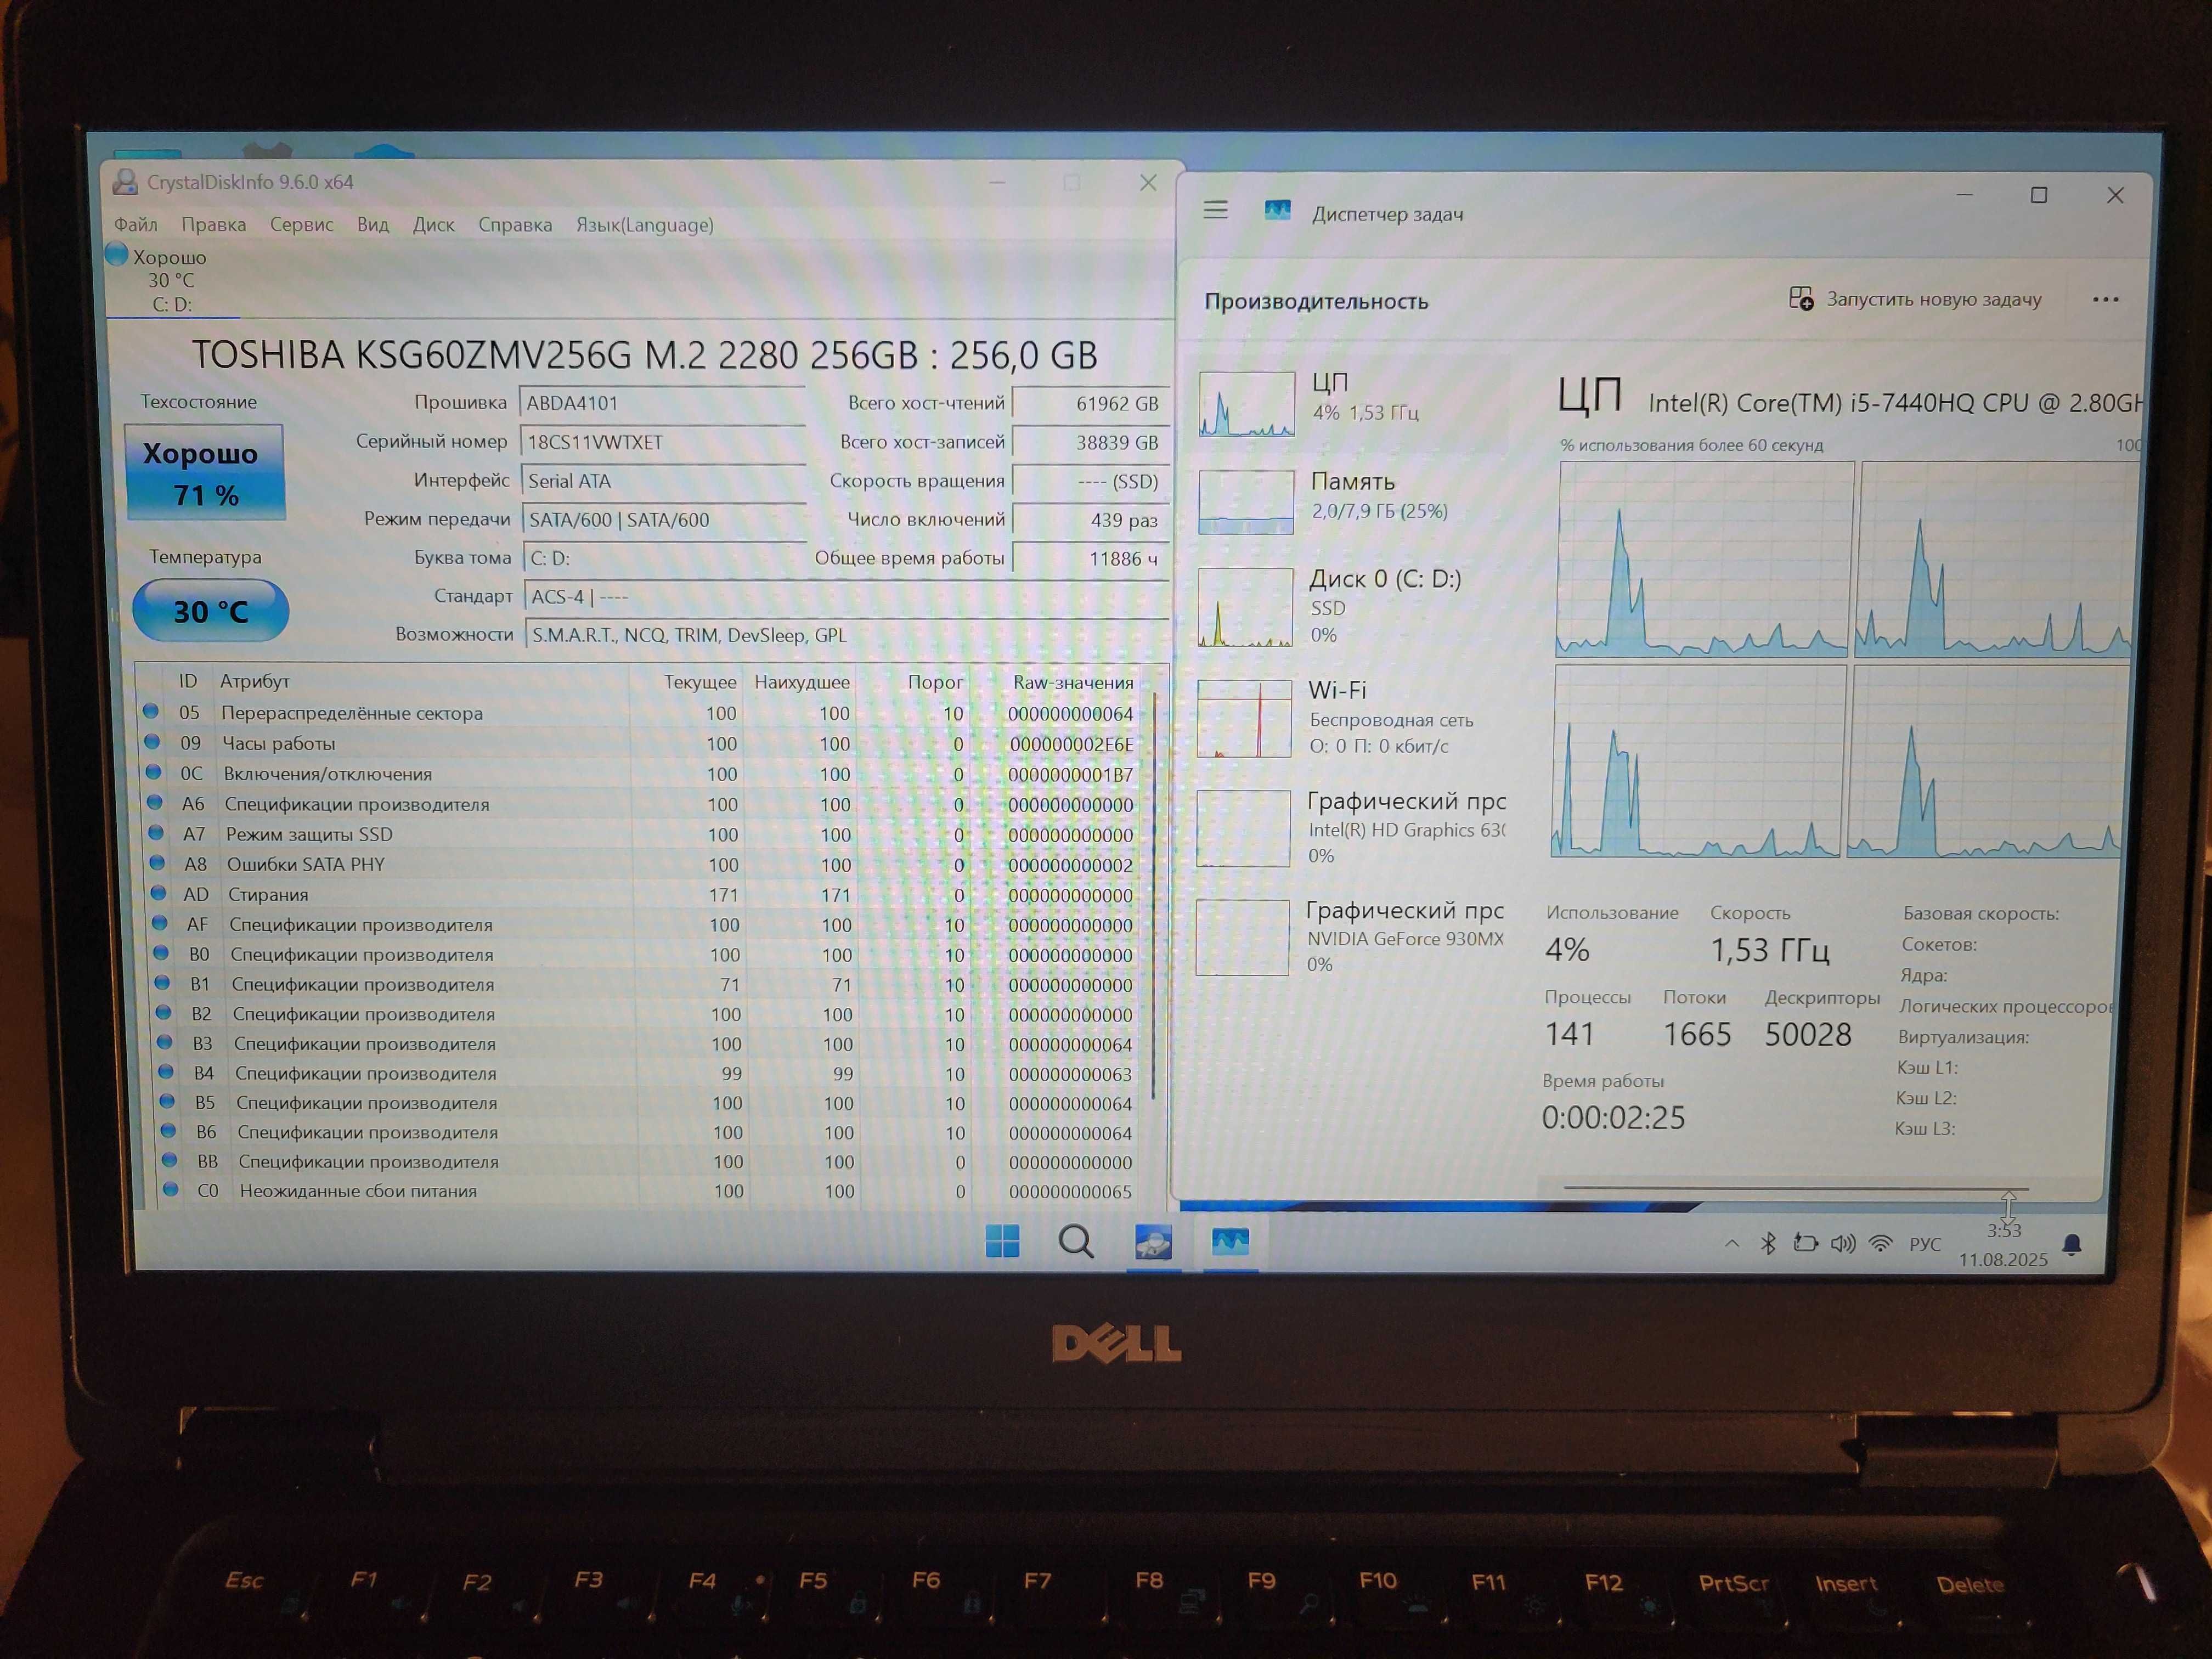The height and width of the screenshot is (1659, 2212).
Task: Open the Task Manager hamburger navigation menu
Action: 1215,210
